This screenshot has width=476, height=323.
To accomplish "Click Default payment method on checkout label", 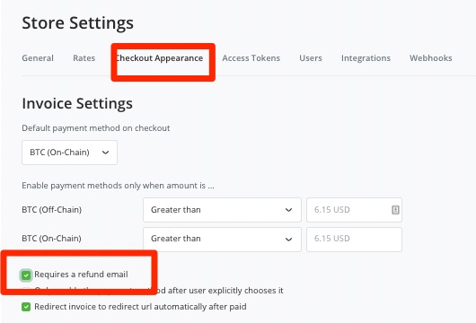I will click(x=95, y=128).
